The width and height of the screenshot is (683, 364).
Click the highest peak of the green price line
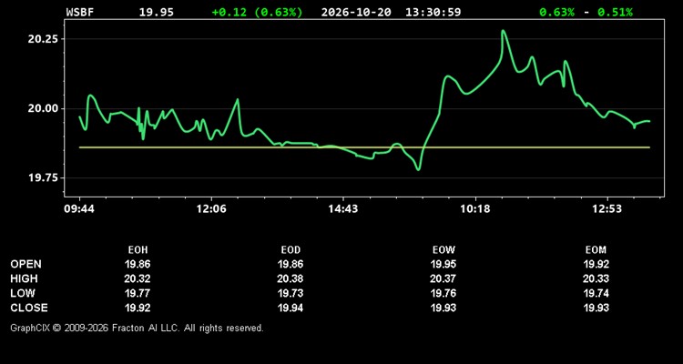(x=503, y=31)
